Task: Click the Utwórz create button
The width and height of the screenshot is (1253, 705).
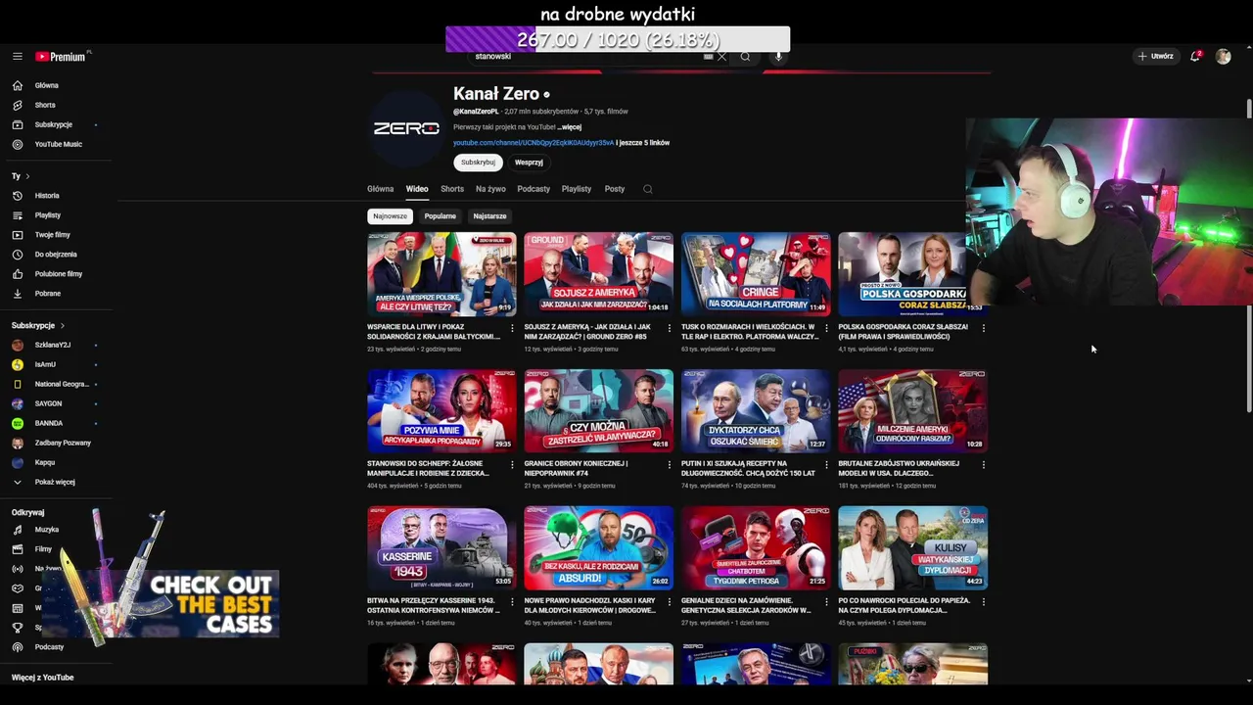Action: click(1156, 57)
